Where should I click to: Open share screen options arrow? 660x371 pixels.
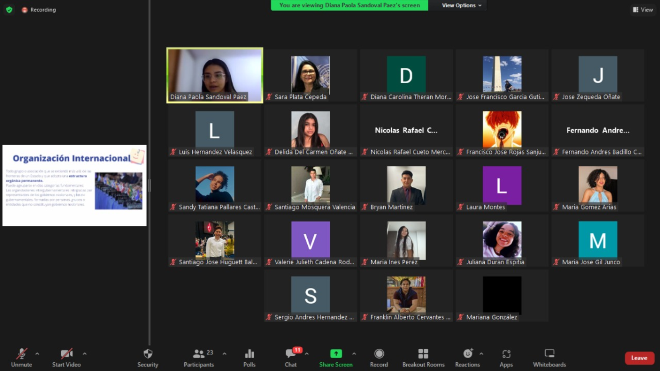[354, 354]
